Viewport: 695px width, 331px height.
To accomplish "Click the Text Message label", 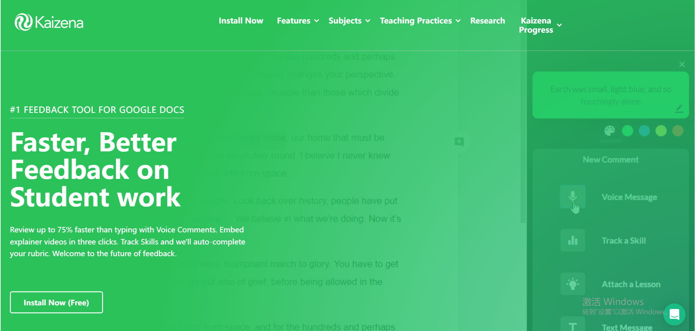I will [x=627, y=327].
